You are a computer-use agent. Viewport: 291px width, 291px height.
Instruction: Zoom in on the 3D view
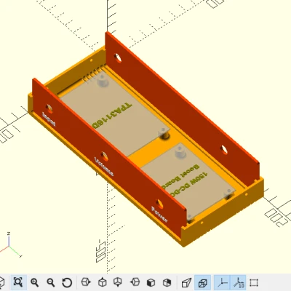click(35, 282)
